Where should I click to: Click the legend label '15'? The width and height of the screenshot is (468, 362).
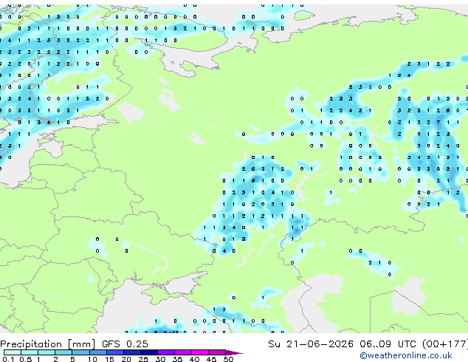point(109,359)
